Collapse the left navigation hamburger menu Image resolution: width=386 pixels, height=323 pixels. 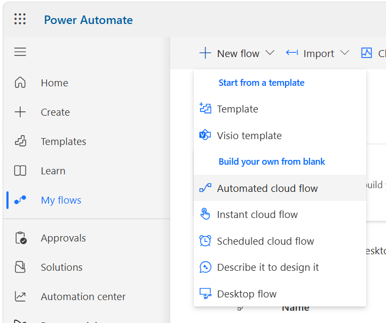[x=20, y=52]
